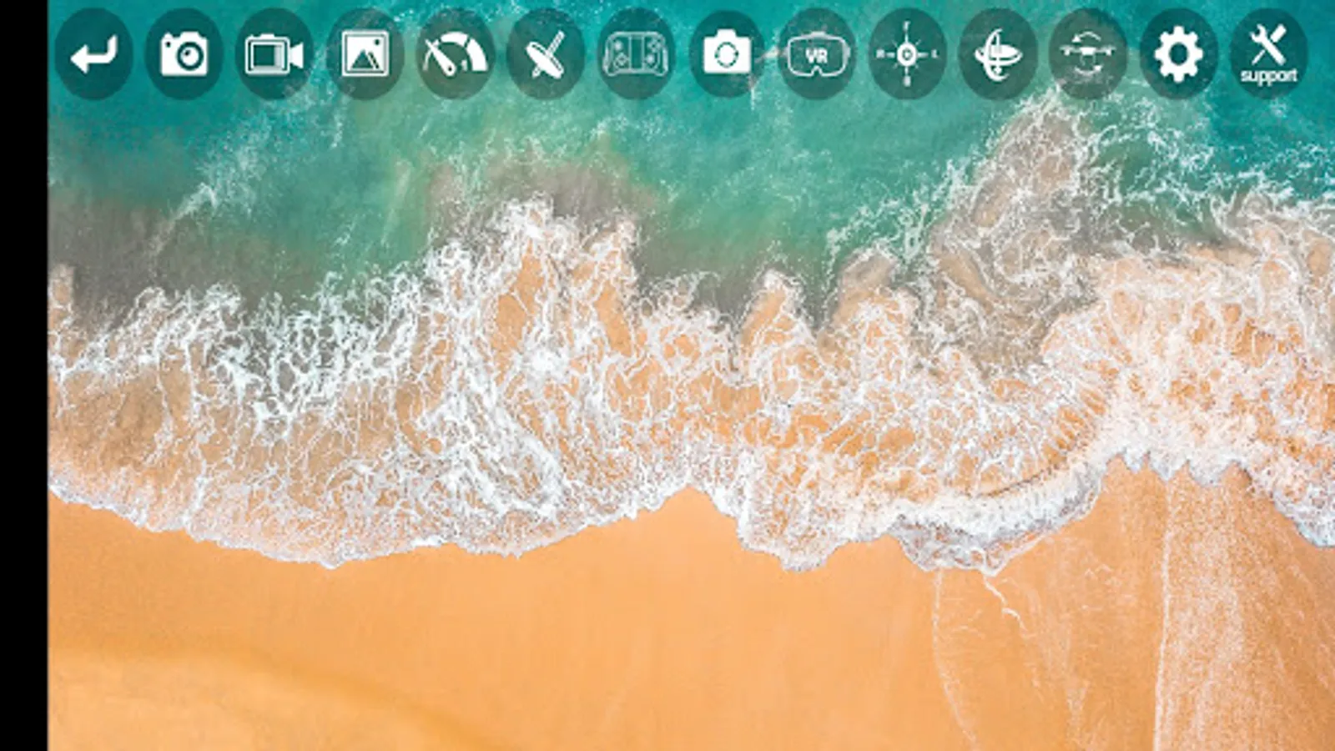Open the settings gear
The image size is (1335, 751).
point(1178,54)
